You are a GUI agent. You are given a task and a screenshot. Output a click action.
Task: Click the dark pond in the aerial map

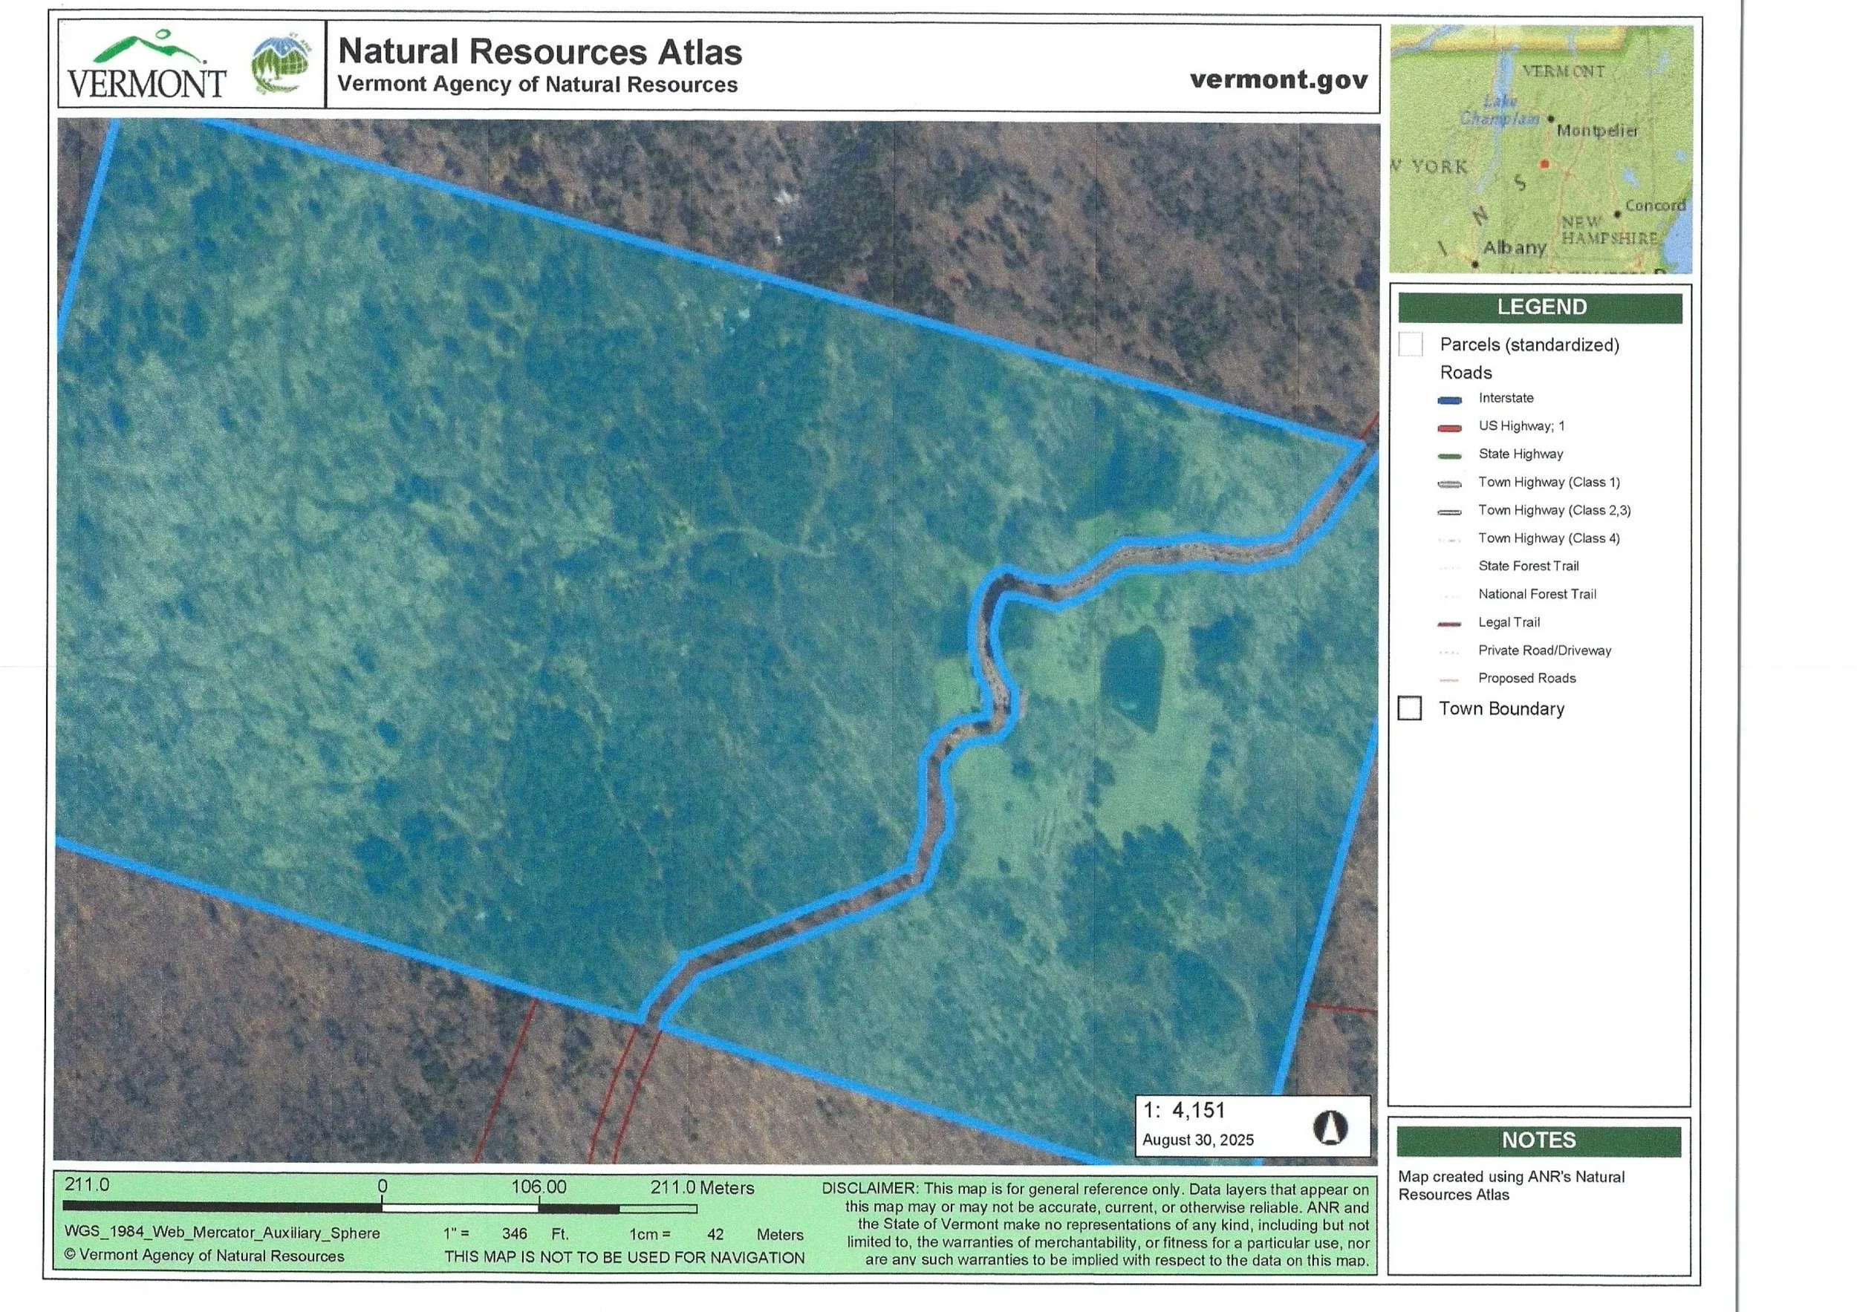click(x=1132, y=676)
